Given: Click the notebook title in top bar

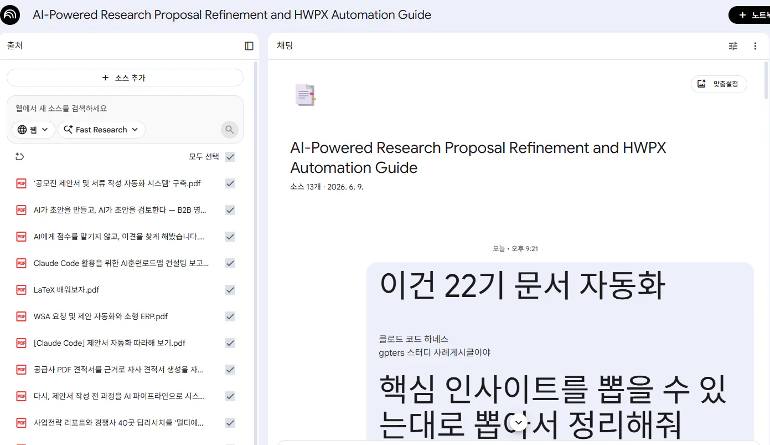Looking at the screenshot, I should pos(232,15).
